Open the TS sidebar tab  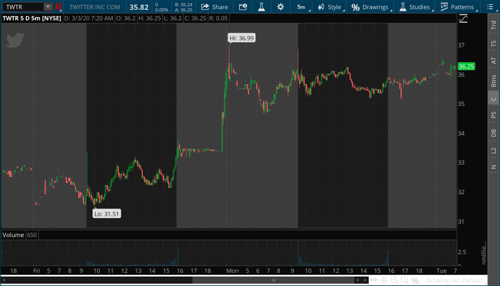coord(494,43)
